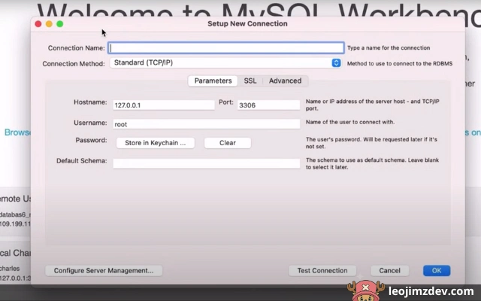
Task: Run Test Connection
Action: coord(322,271)
